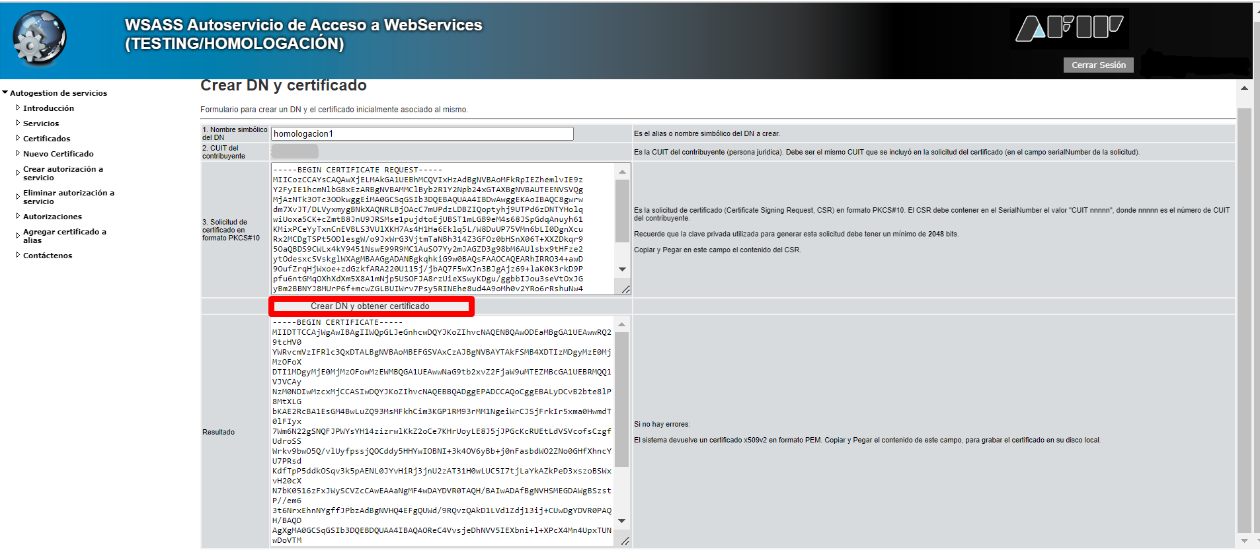Screen dimensions: 1260x560
Task: Click the Resultado row label
Action: click(218, 432)
